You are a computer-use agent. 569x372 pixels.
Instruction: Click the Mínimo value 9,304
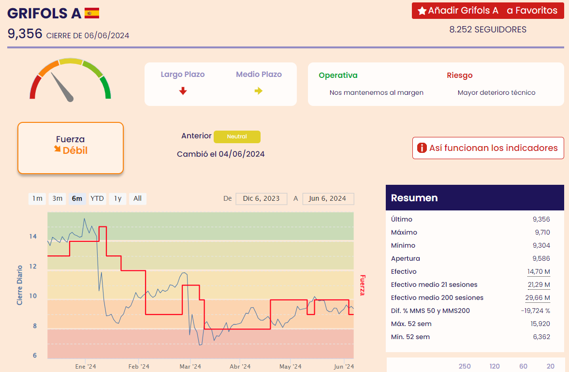[541, 246]
